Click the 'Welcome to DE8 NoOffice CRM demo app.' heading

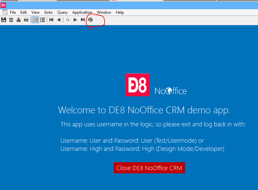pos(144,110)
